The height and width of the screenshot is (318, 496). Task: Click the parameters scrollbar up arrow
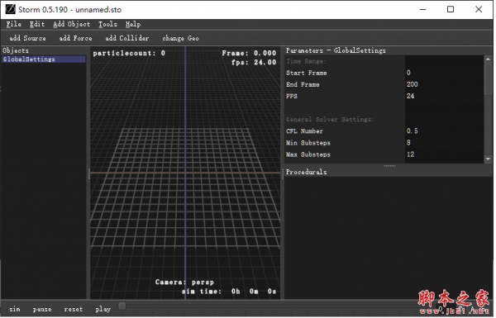[488, 59]
